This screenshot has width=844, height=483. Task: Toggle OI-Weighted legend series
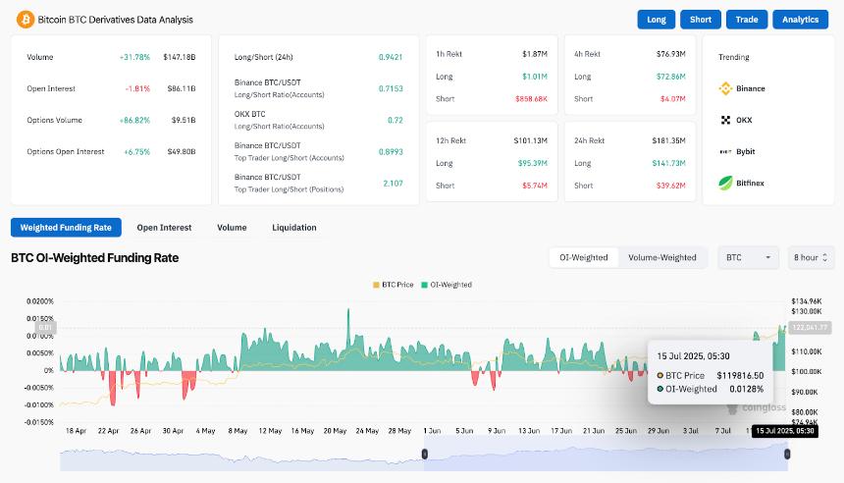448,285
